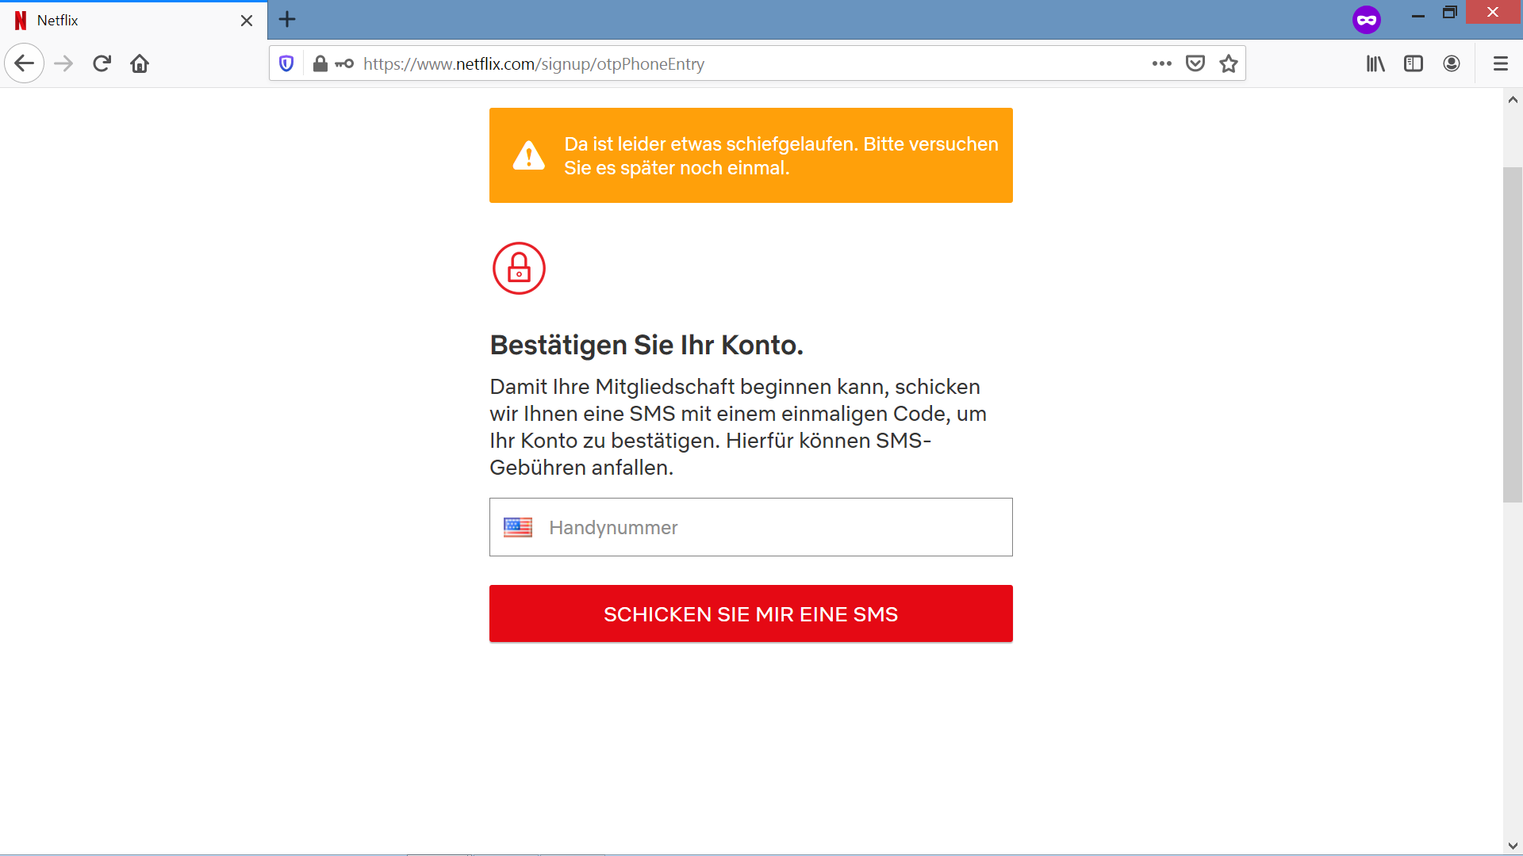Viewport: 1523px width, 856px height.
Task: Go to the browser home page
Action: tap(140, 63)
